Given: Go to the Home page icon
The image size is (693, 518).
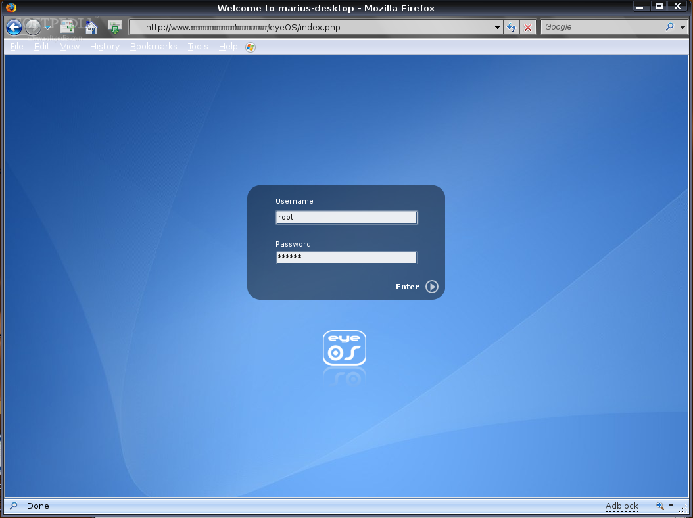Looking at the screenshot, I should (91, 28).
